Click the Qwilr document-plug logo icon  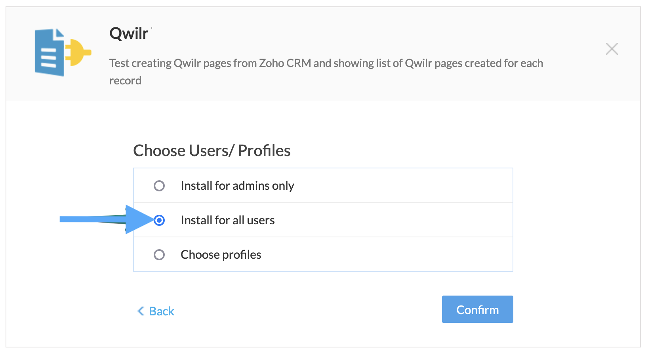click(x=63, y=52)
